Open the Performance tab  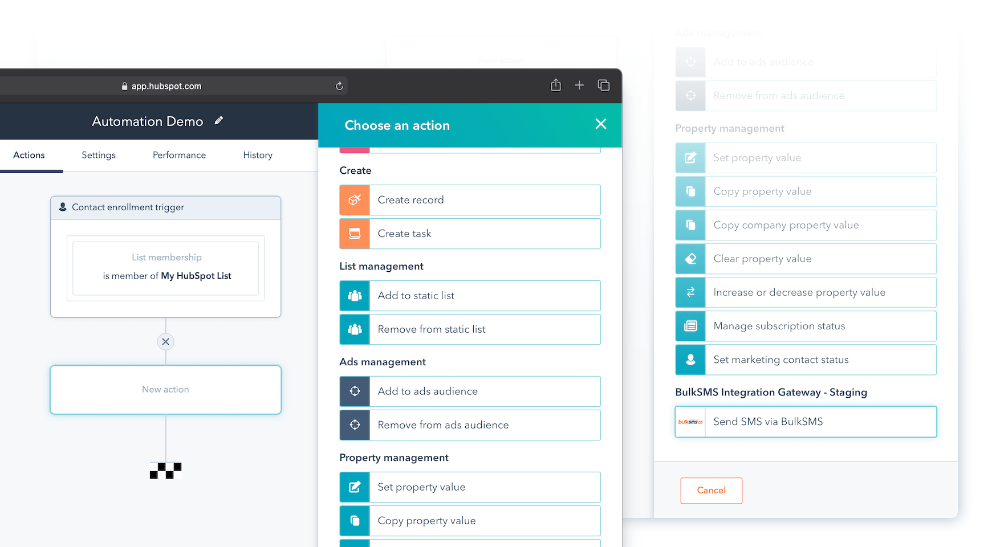(179, 155)
